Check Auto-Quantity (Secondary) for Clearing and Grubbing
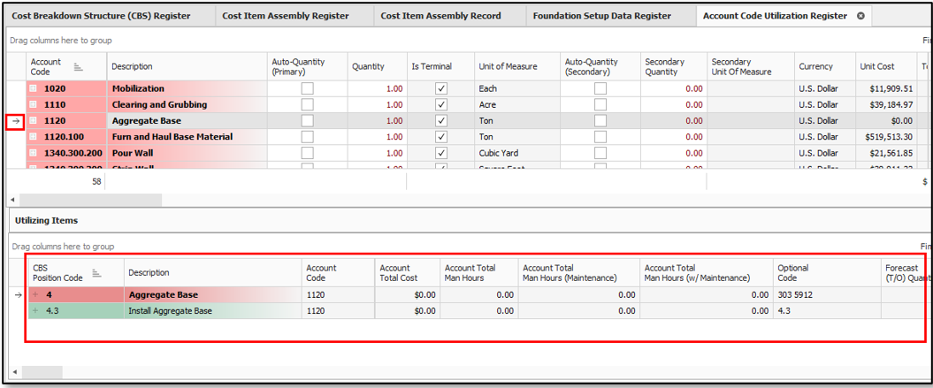The image size is (933, 388). pos(600,105)
